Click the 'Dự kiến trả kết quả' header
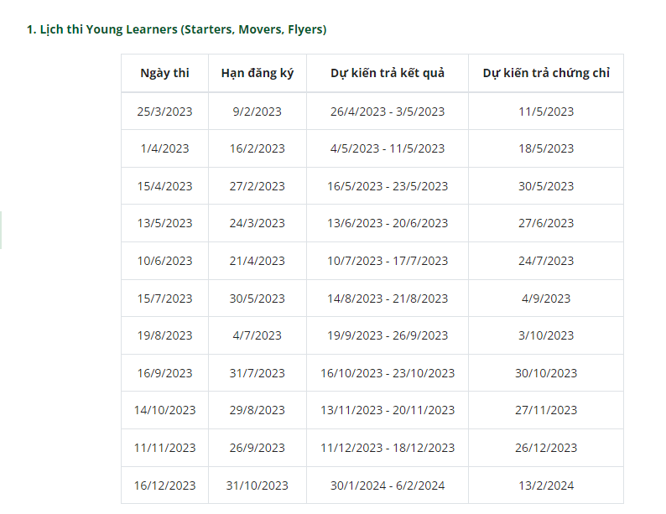The height and width of the screenshot is (514, 666). (388, 73)
